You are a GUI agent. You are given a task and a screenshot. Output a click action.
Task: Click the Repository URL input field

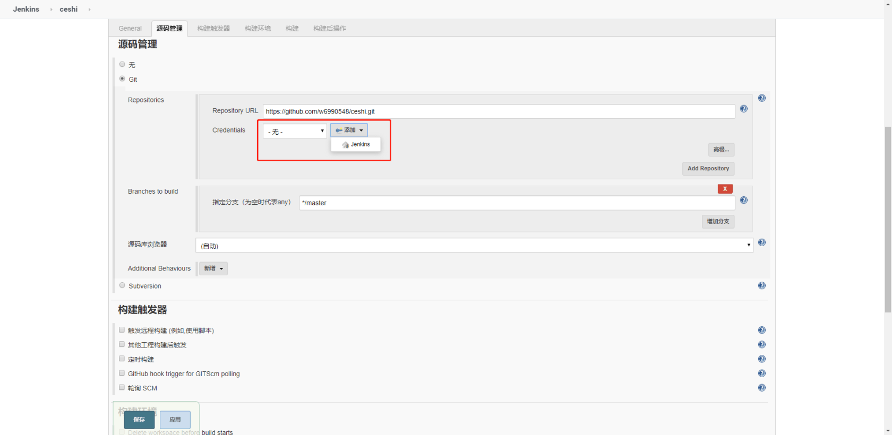(x=499, y=111)
